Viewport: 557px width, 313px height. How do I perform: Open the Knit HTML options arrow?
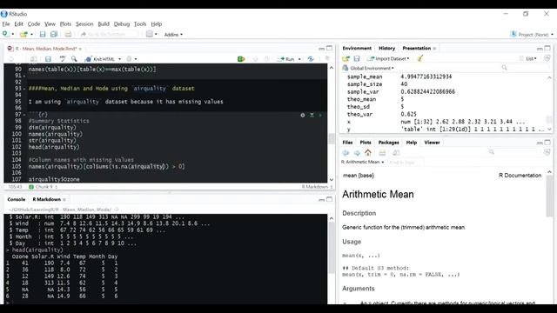(x=119, y=59)
